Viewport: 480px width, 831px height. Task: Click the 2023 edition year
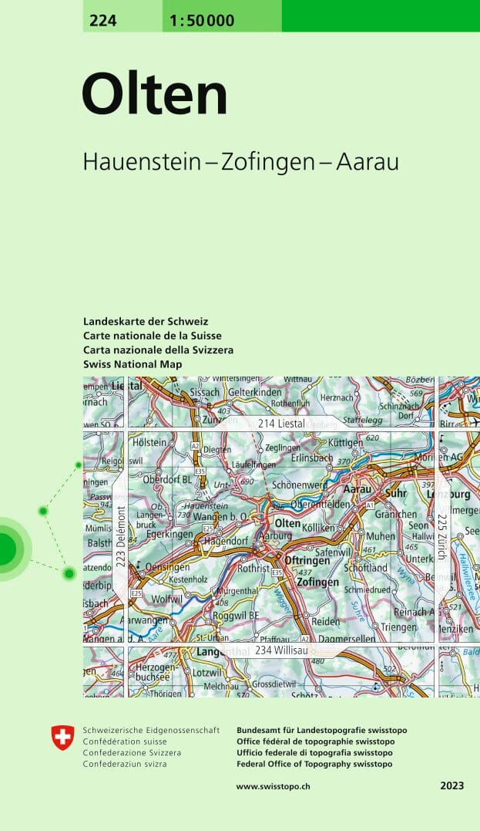pos(452,786)
